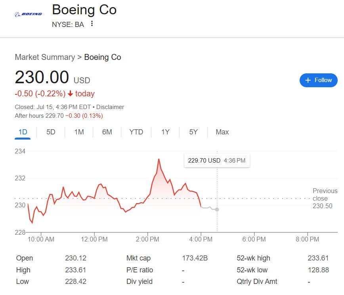Select the 1D time range tab

point(23,132)
